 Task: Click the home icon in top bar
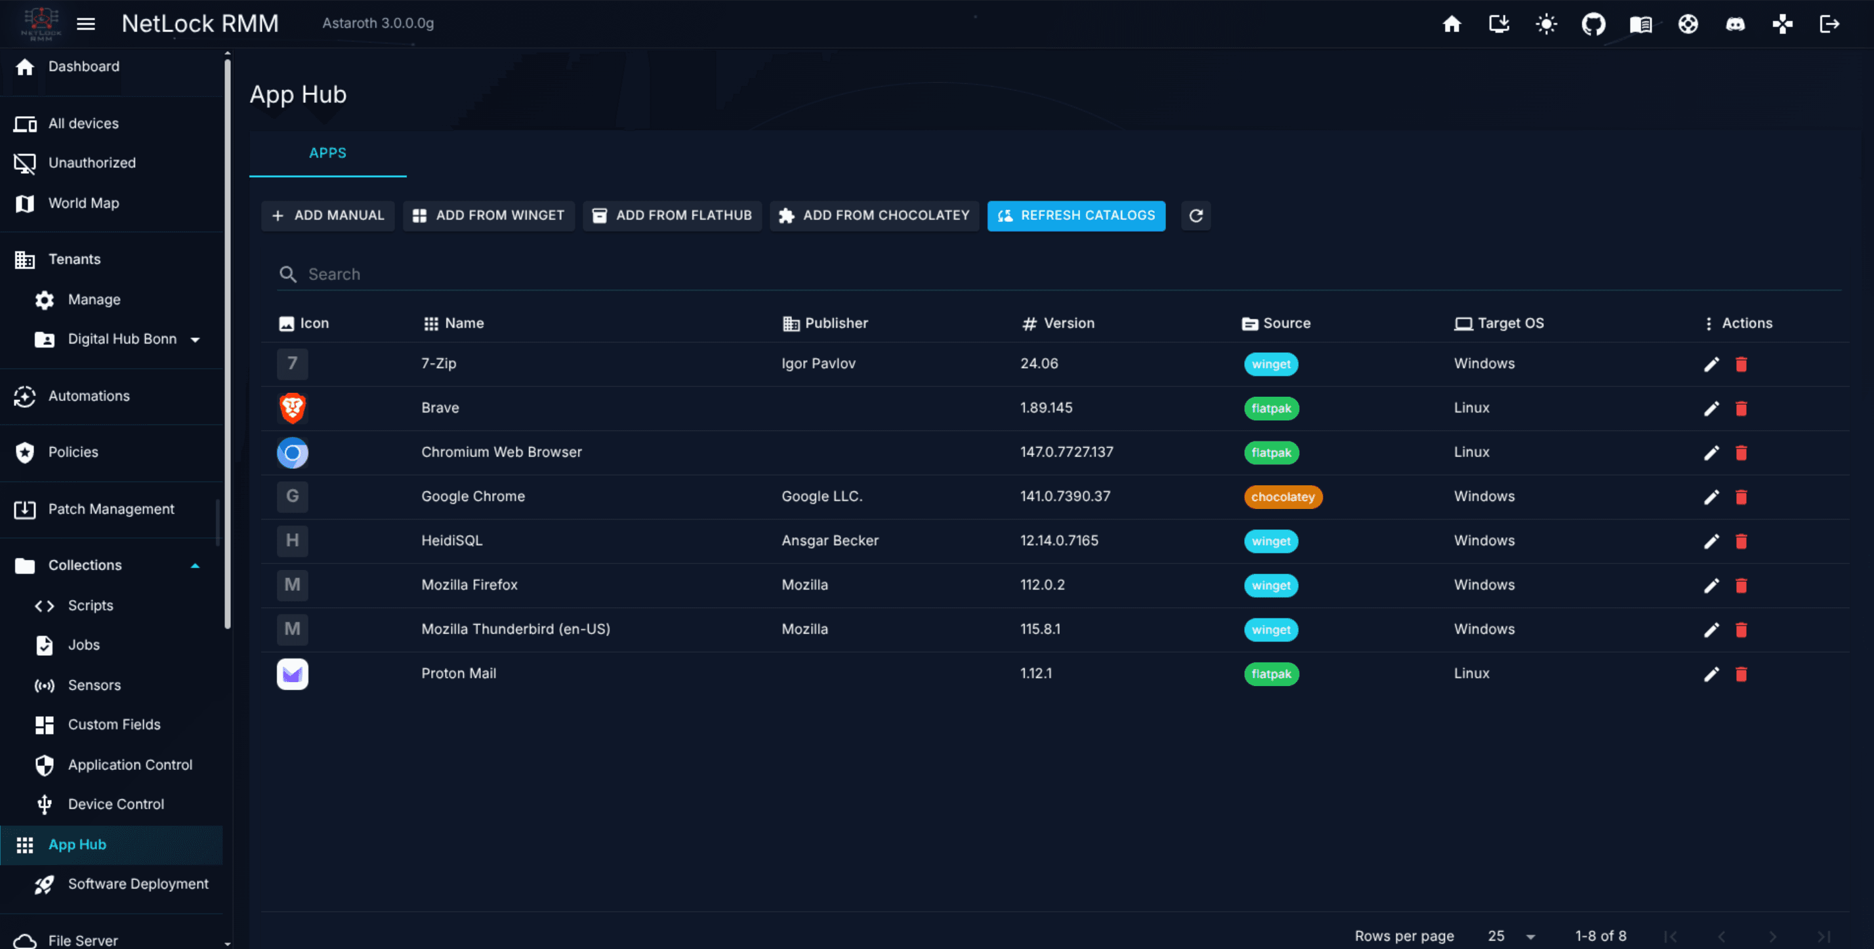tap(1451, 24)
